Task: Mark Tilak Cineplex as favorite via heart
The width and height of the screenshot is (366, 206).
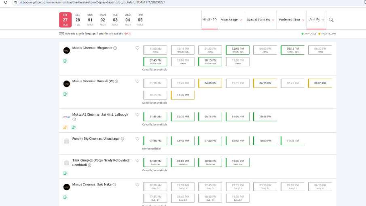Action: click(137, 161)
